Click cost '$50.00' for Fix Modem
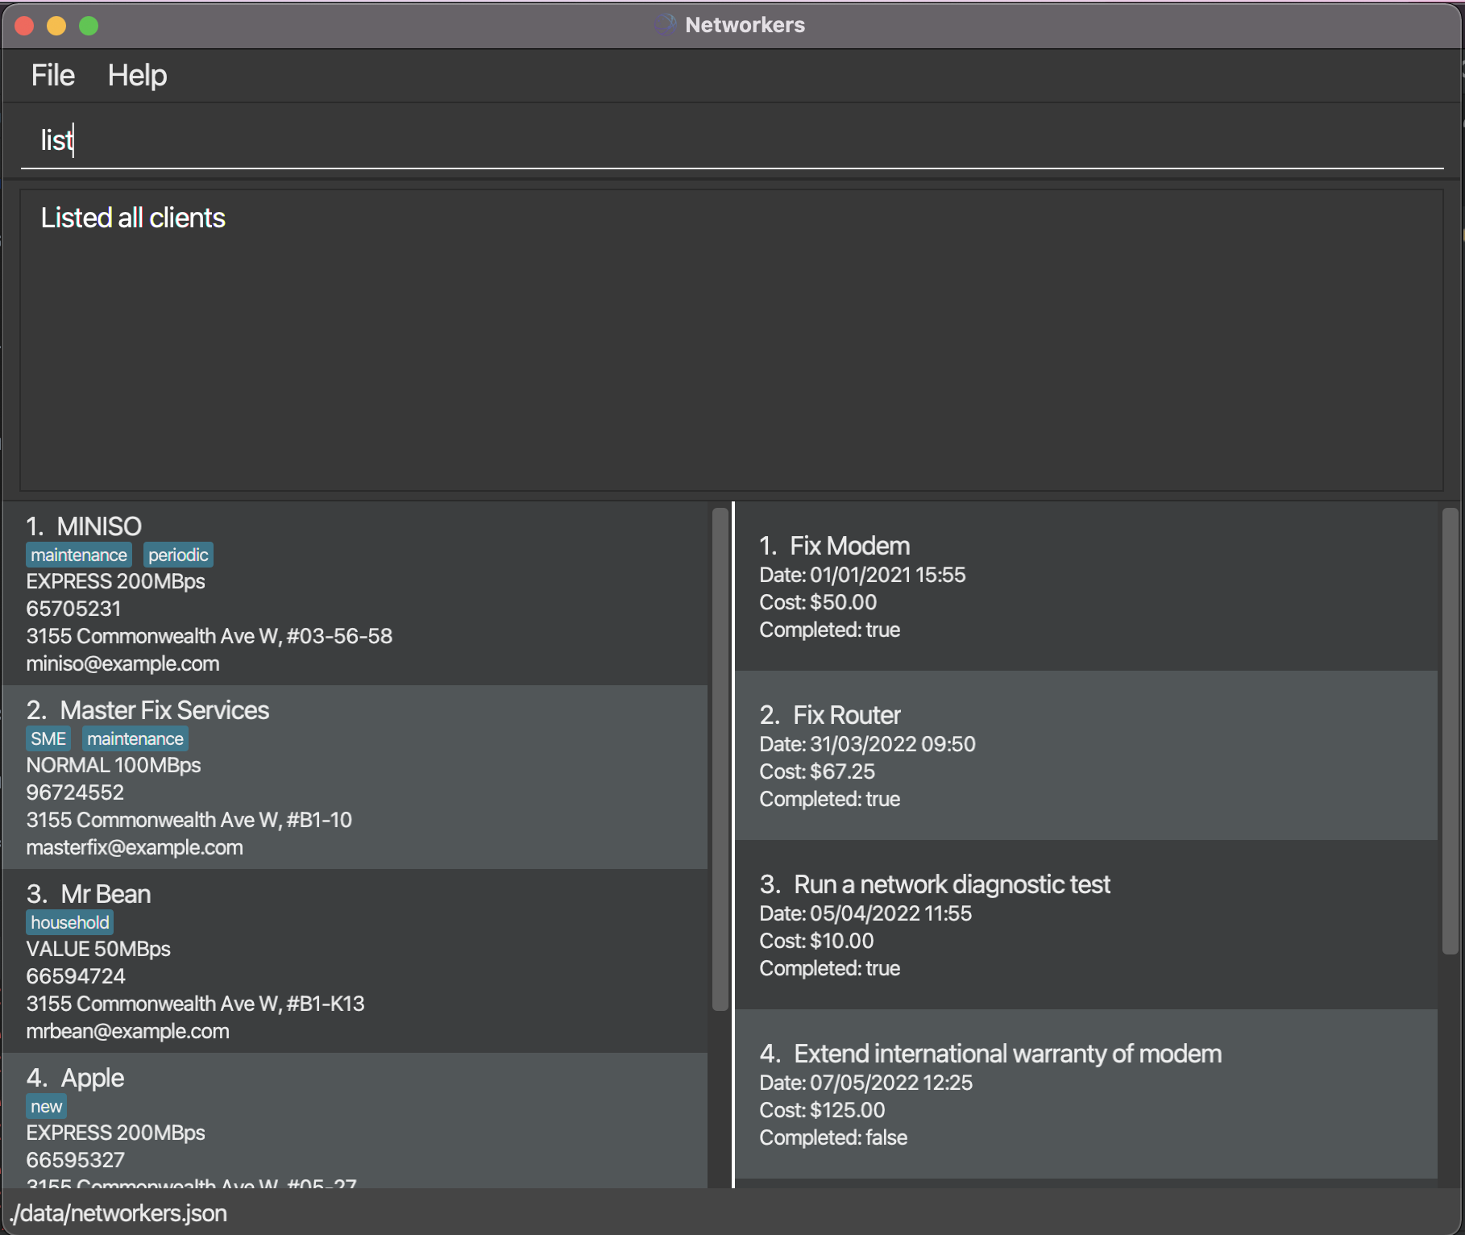The image size is (1465, 1235). pyautogui.click(x=843, y=602)
